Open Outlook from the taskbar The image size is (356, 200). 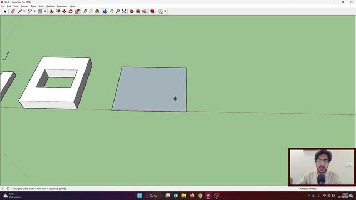176,196
